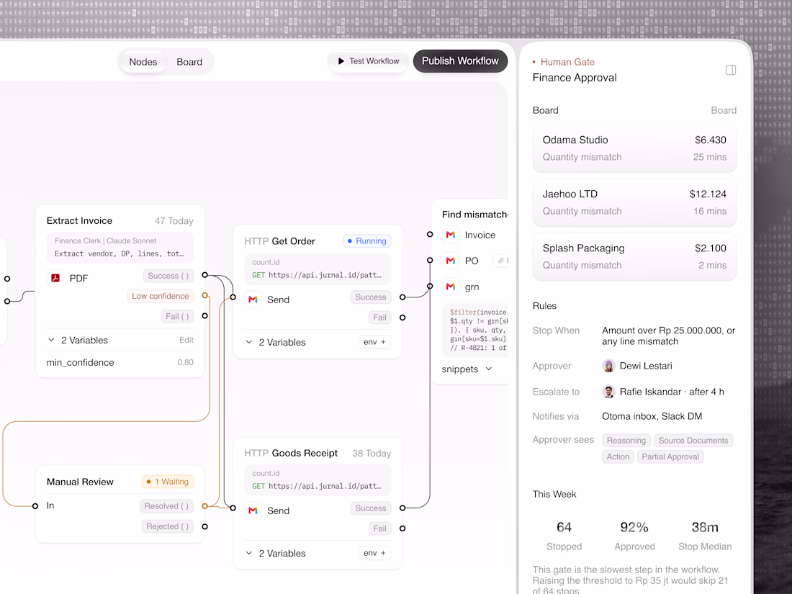Image resolution: width=792 pixels, height=594 pixels.
Task: Click the Reasoning tag
Action: pyautogui.click(x=626, y=441)
